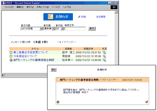Click the browser scrollbar up arrow
This screenshot has height=111, width=157.
pos(116,12)
